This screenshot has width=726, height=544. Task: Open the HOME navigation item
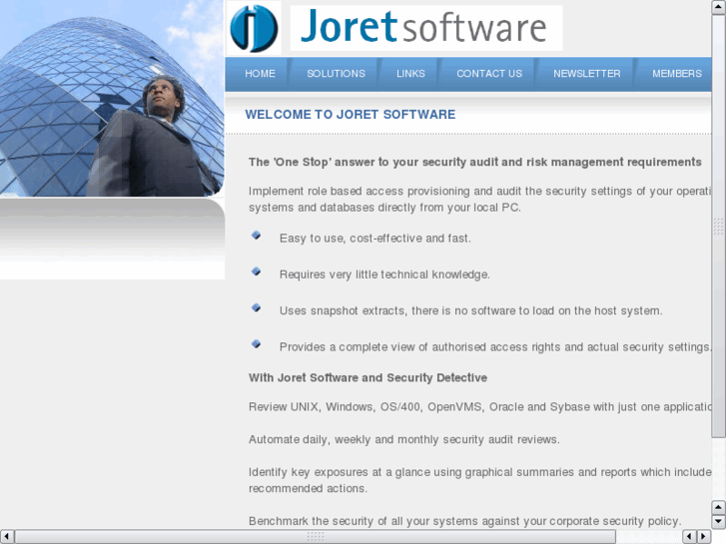tap(260, 74)
